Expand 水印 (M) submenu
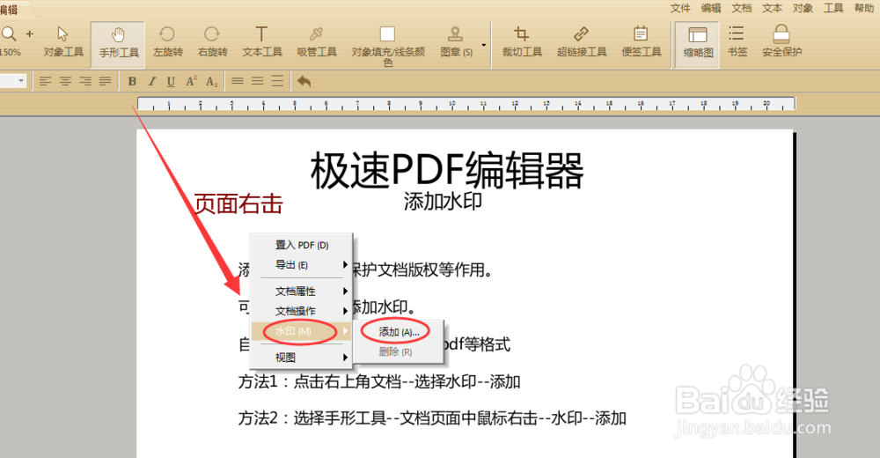The image size is (880, 458). pyautogui.click(x=301, y=331)
